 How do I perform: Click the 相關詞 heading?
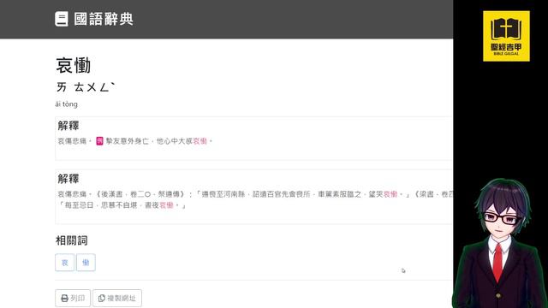pos(72,240)
